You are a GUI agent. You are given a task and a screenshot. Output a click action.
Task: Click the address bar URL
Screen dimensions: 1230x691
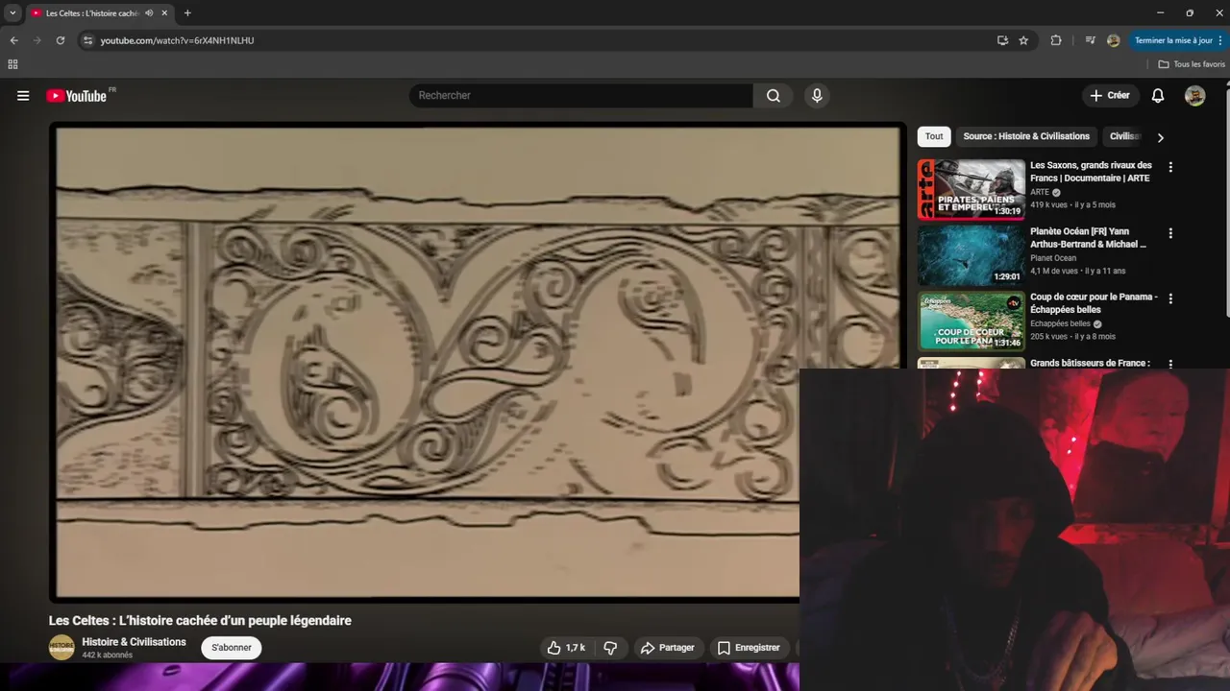(x=178, y=40)
